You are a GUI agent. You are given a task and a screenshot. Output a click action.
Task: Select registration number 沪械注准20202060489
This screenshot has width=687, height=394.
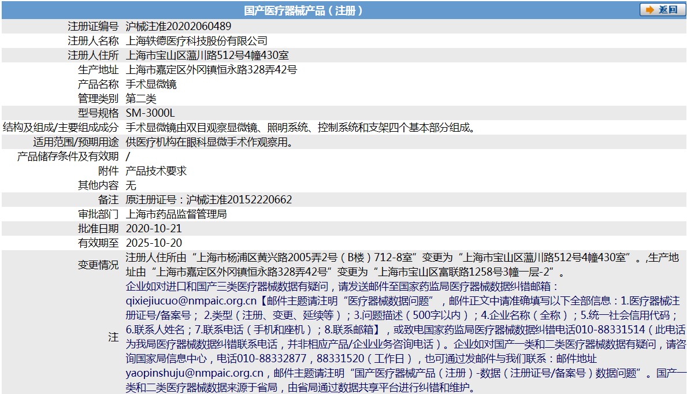click(179, 27)
